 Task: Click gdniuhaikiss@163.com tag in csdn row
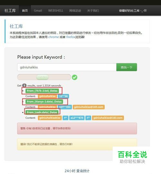tap(108, 118)
